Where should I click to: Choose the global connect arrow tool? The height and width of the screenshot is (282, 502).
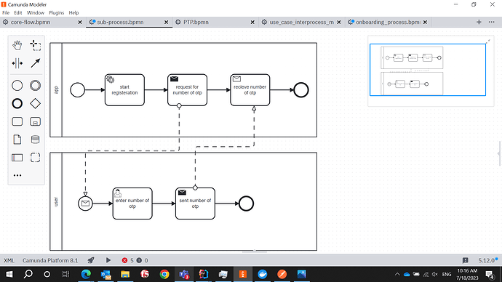point(35,63)
